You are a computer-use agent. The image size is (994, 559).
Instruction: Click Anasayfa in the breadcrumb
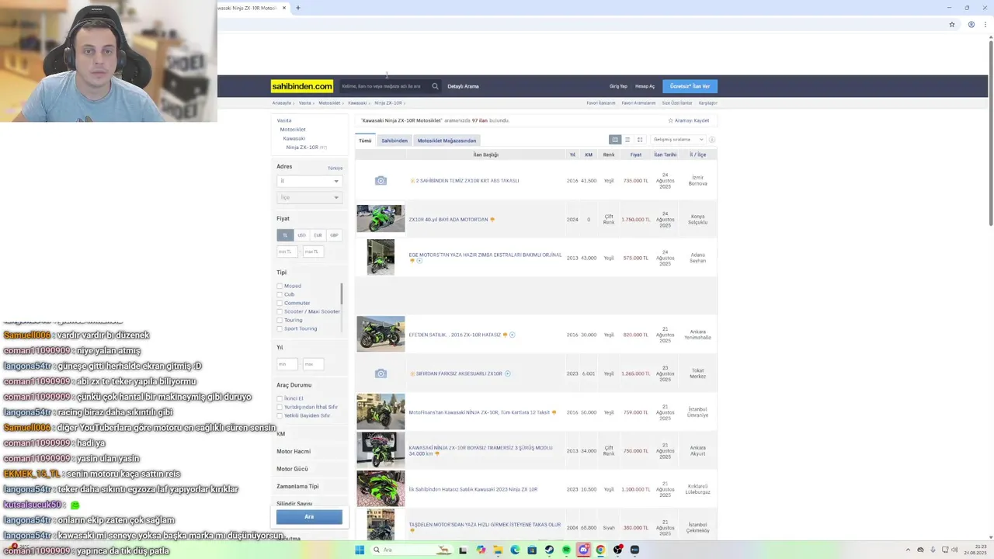(x=281, y=102)
